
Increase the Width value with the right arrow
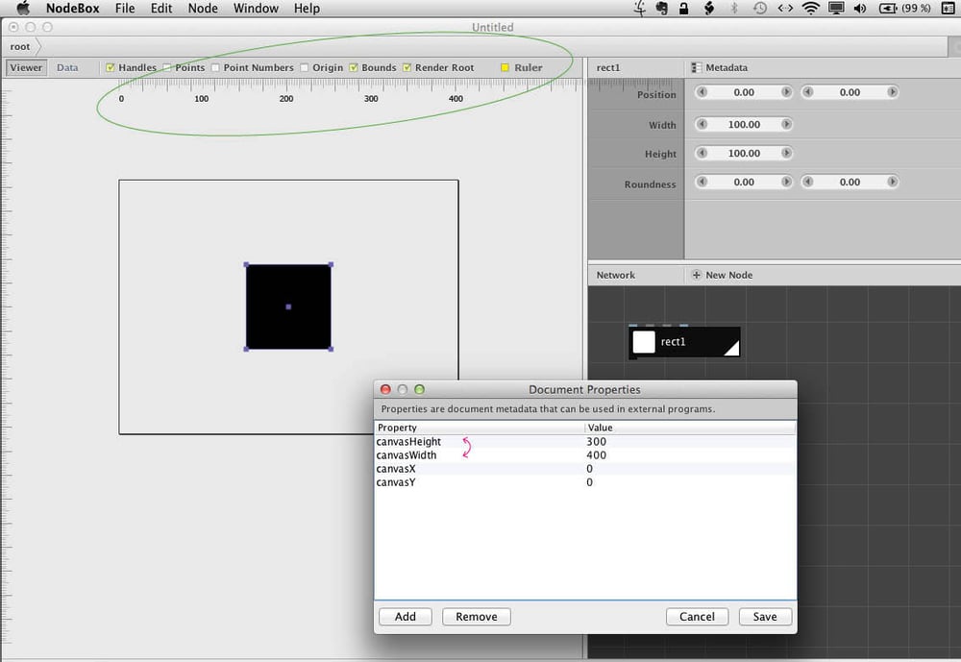(786, 125)
